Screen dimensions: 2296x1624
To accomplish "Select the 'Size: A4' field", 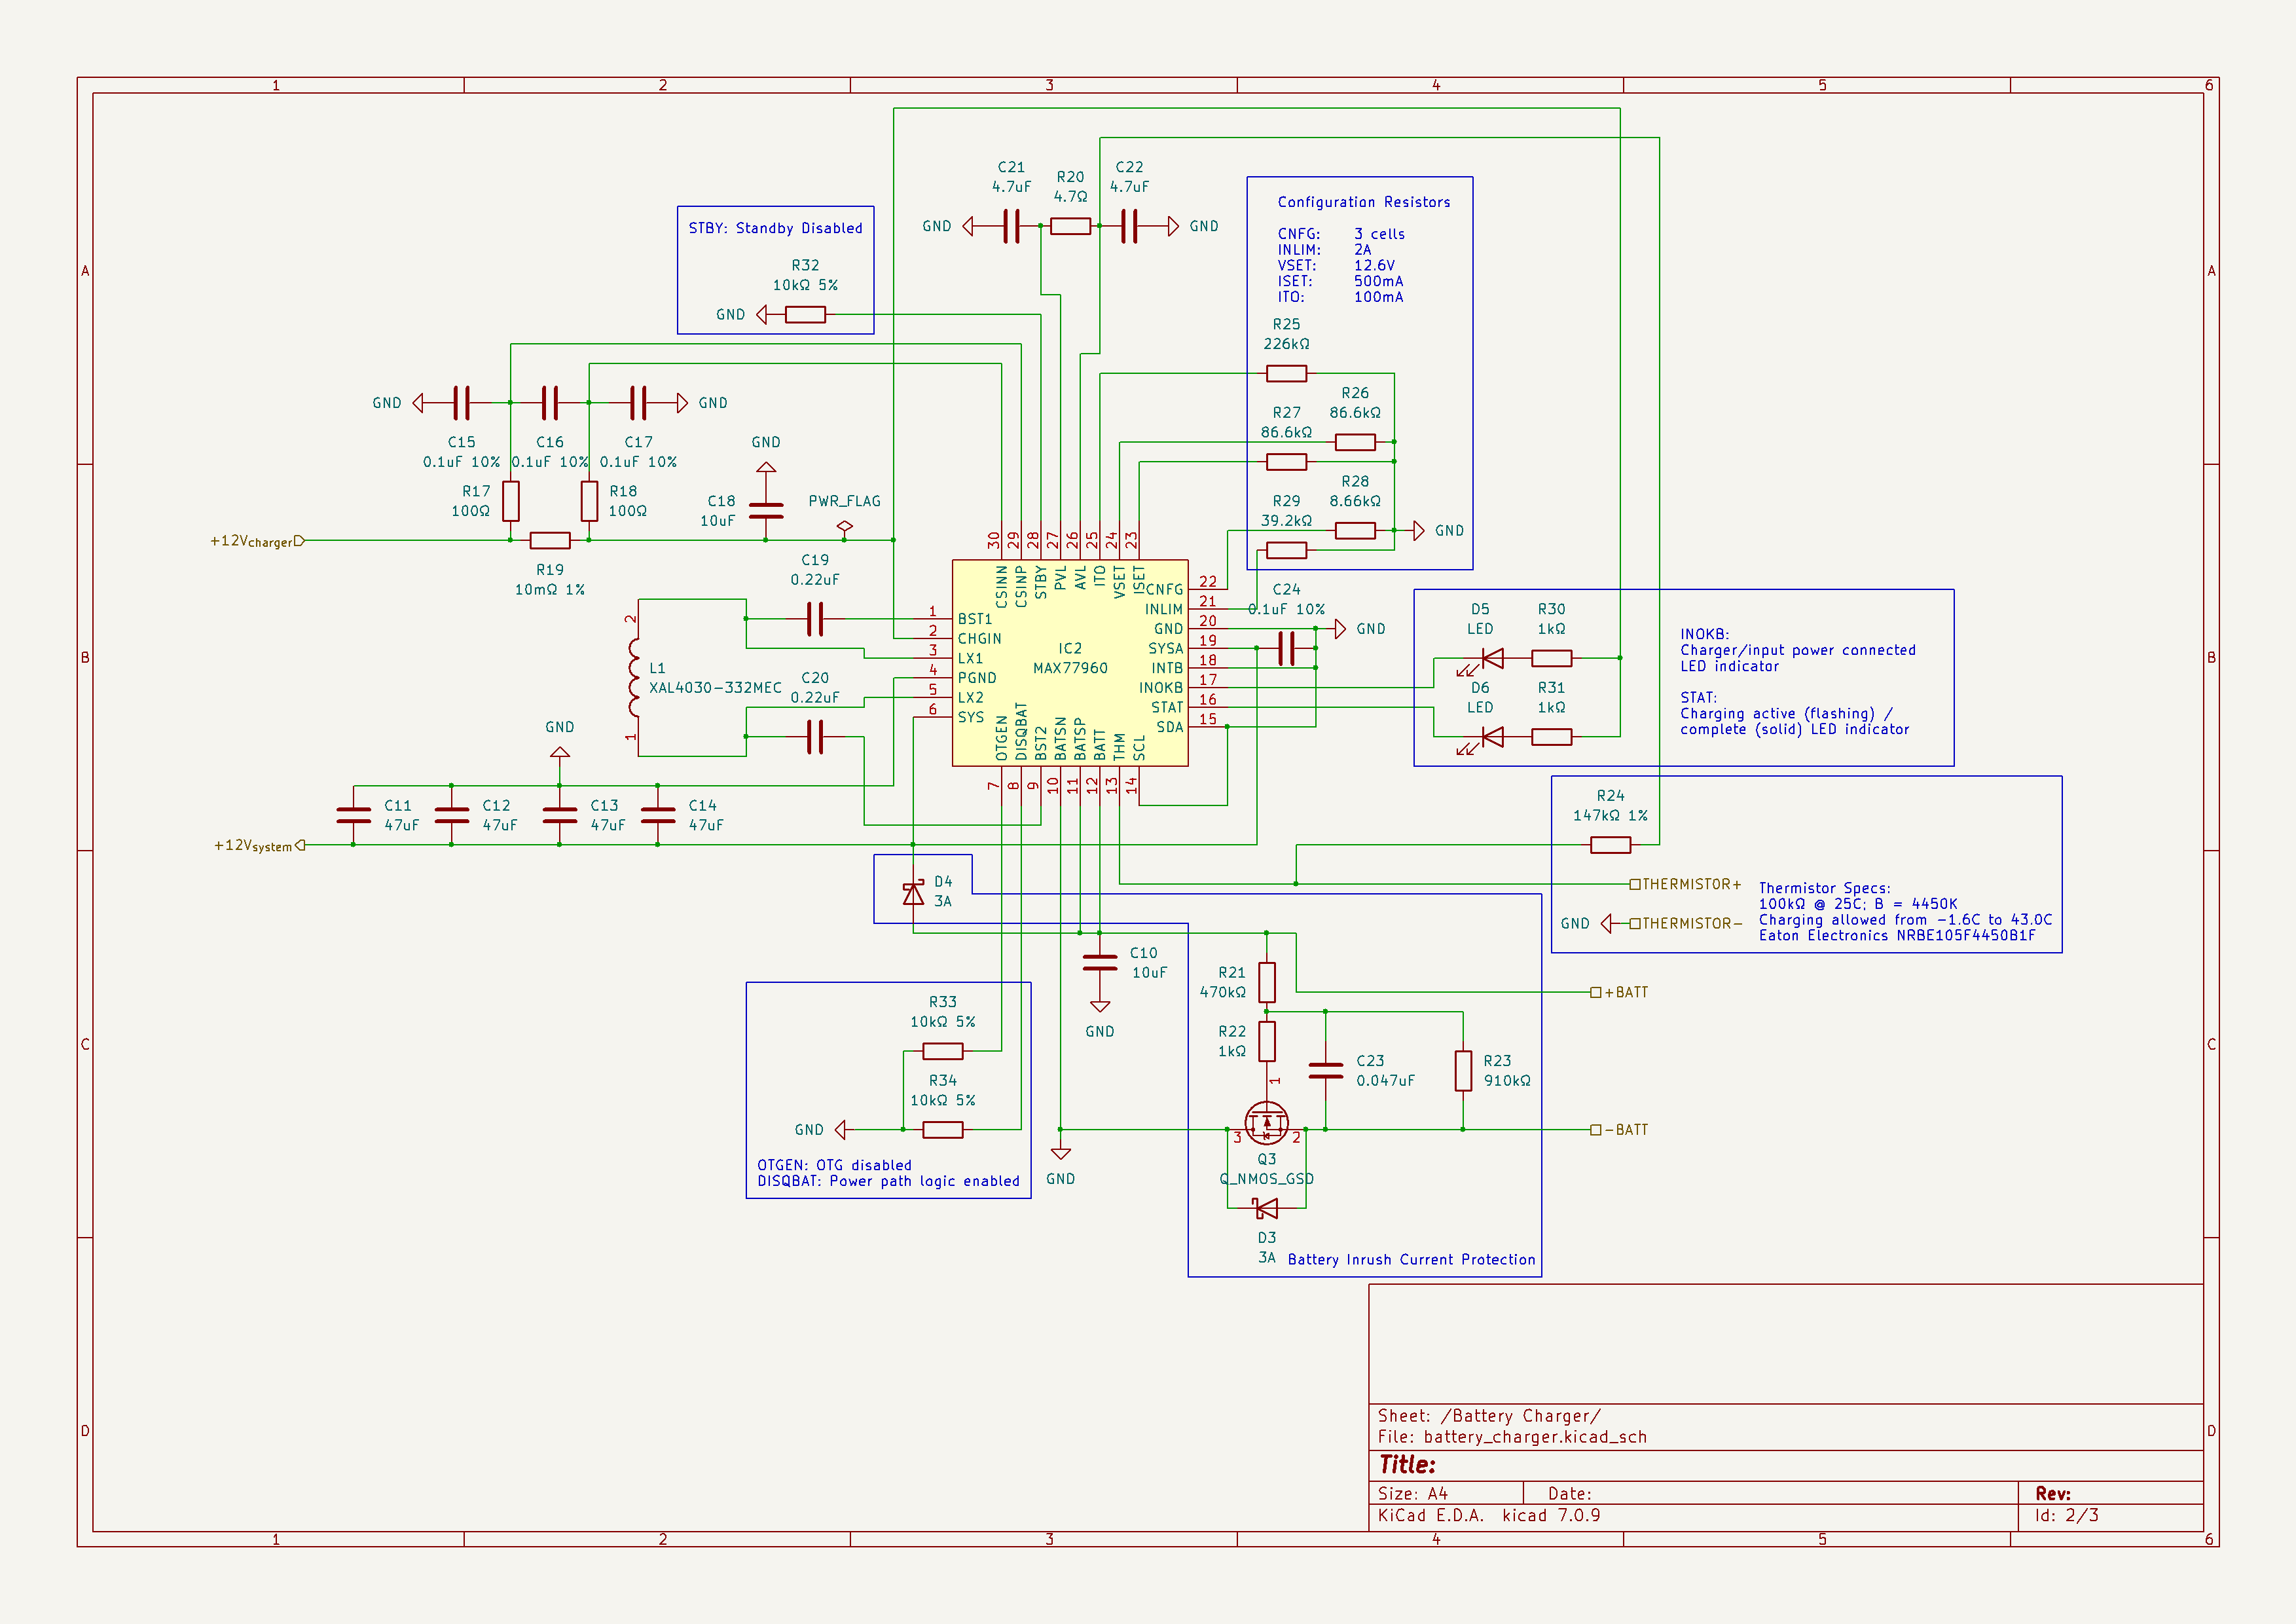I will point(1413,1494).
